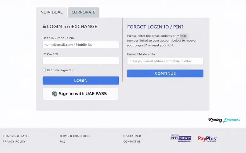Open the CHARGES & RATES link

(16, 136)
